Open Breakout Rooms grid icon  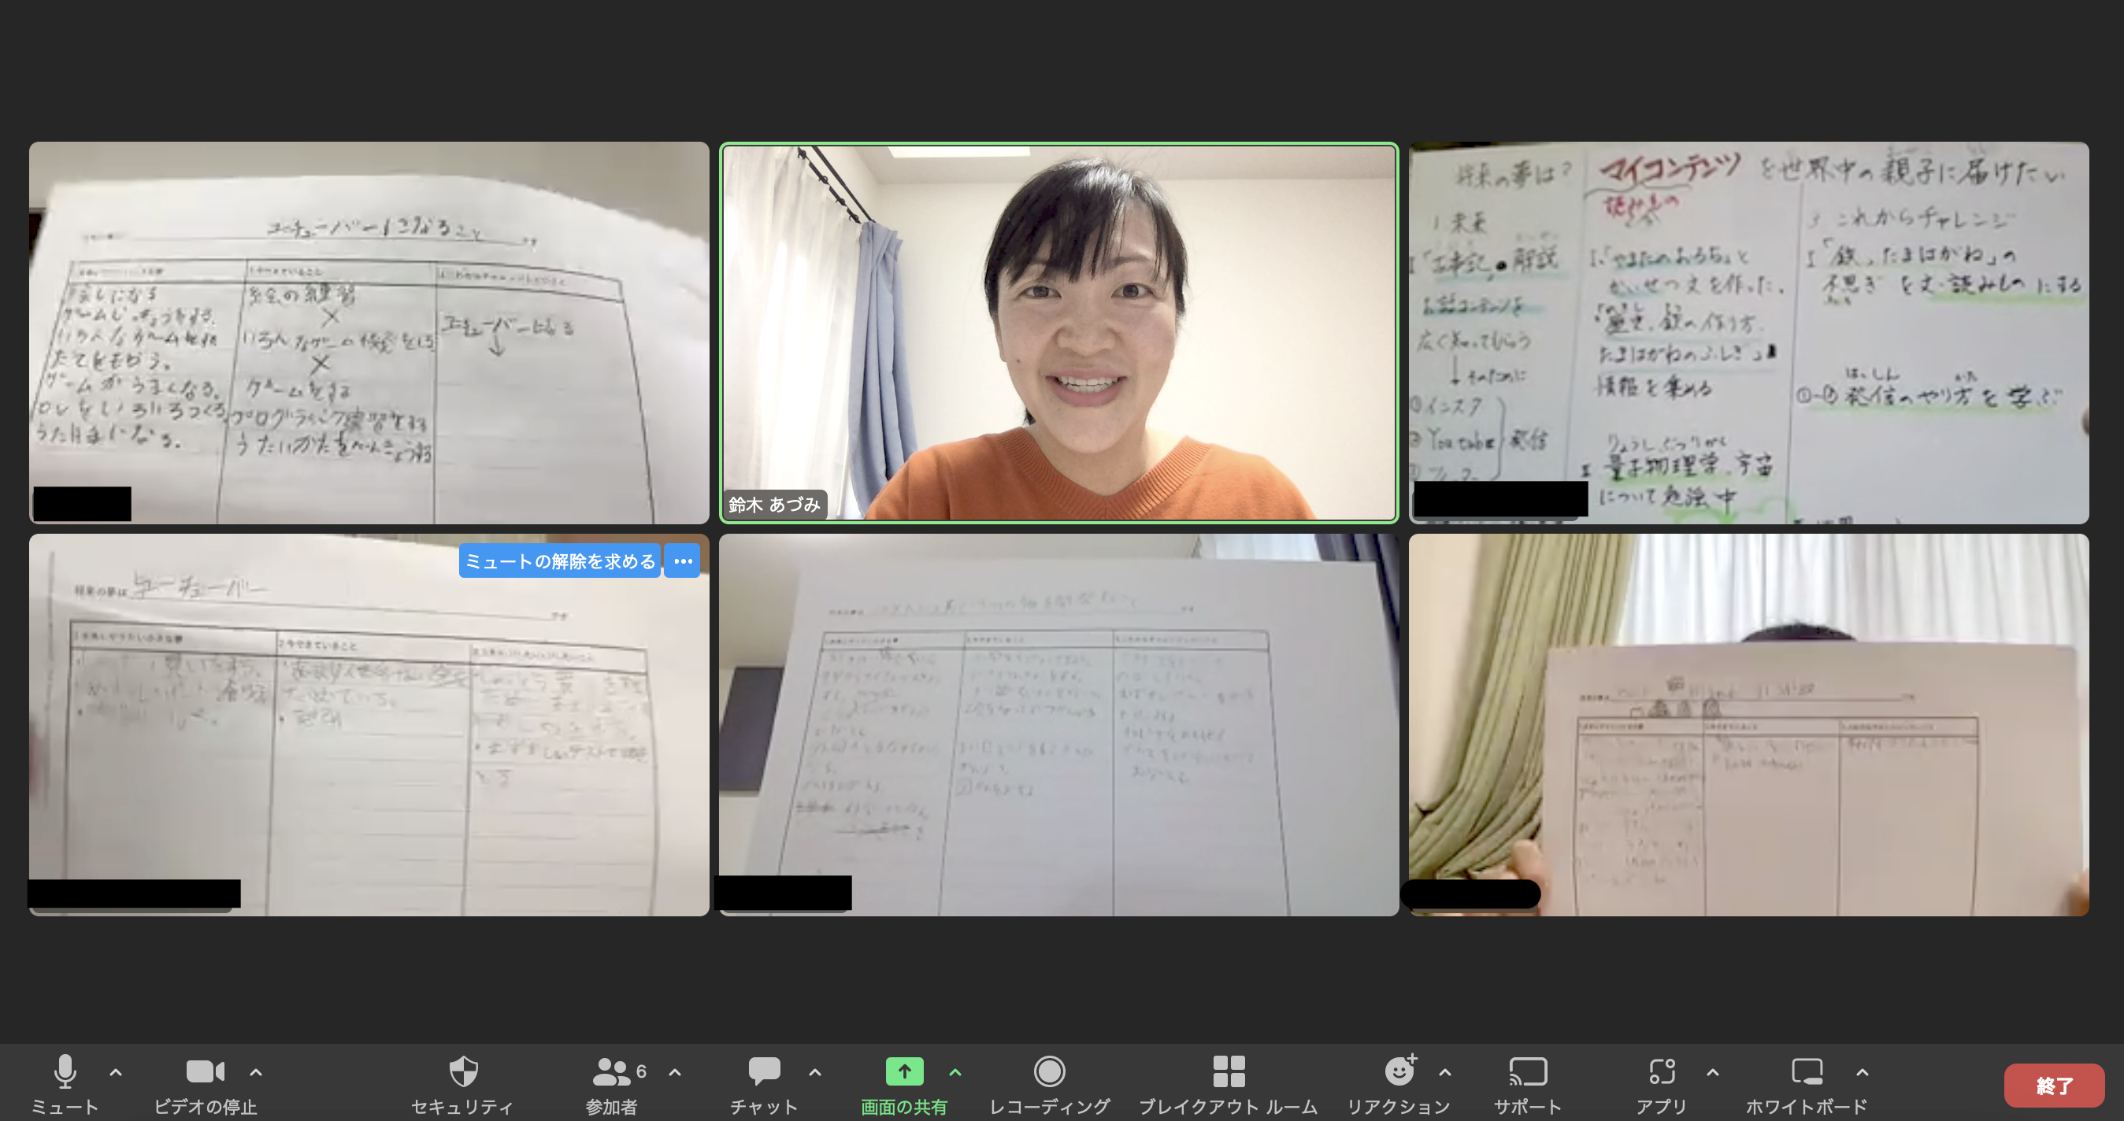coord(1228,1071)
